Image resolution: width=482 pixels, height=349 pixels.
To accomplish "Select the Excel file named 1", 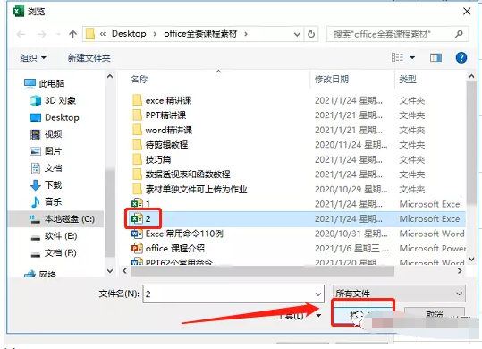I will (x=141, y=203).
